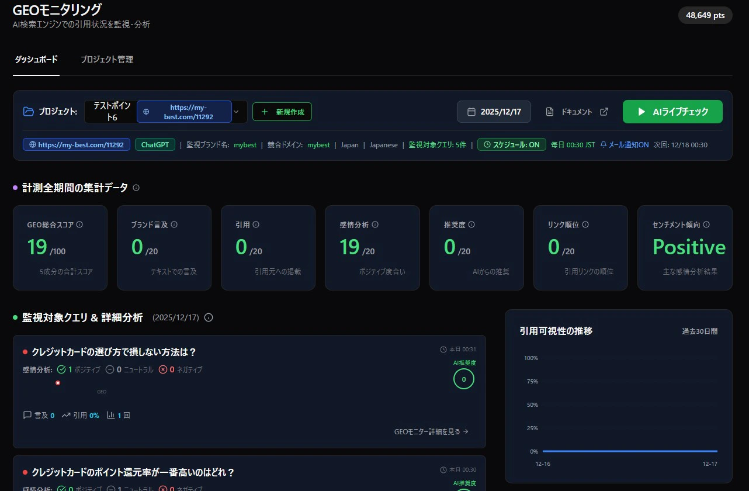
Task: Toggle メール通知ON bell setting
Action: click(625, 145)
